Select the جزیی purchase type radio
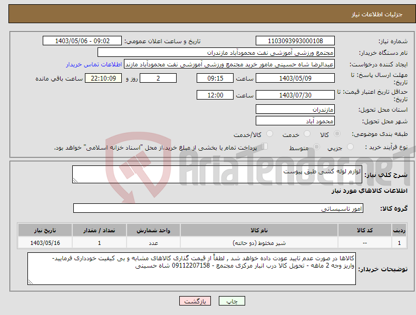 pos(350,146)
